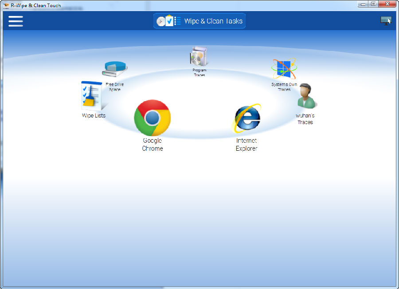Open the hamburger menu
Viewport: 399px width, 289px height.
(16, 21)
